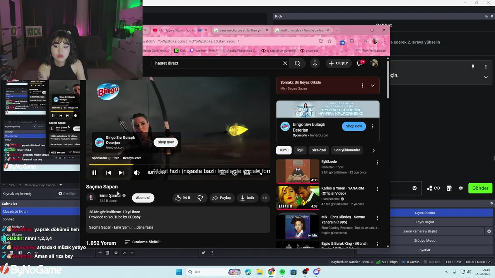This screenshot has height=278, width=495.
Task: Open Pencereye Boyutlandır scaling dropdown
Action: (43, 185)
